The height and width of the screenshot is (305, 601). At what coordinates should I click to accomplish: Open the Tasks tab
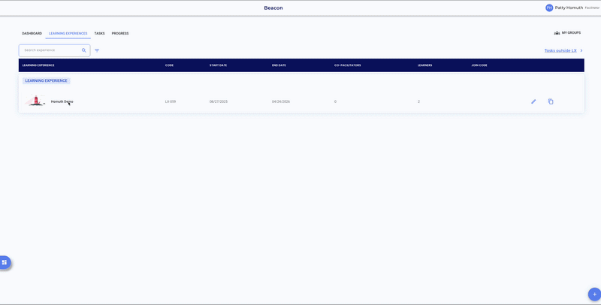(99, 33)
